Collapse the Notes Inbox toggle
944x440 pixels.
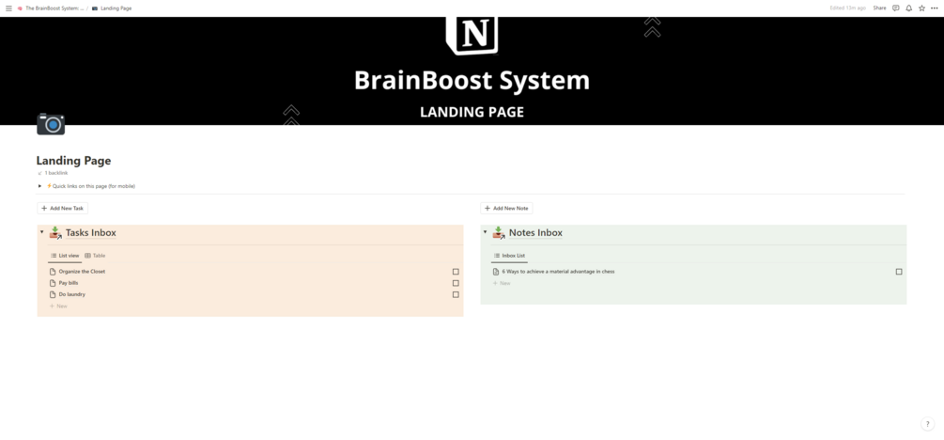tap(486, 232)
